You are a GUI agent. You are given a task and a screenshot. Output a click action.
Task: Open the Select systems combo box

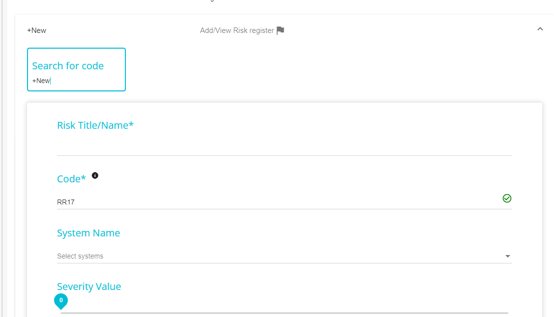click(285, 256)
